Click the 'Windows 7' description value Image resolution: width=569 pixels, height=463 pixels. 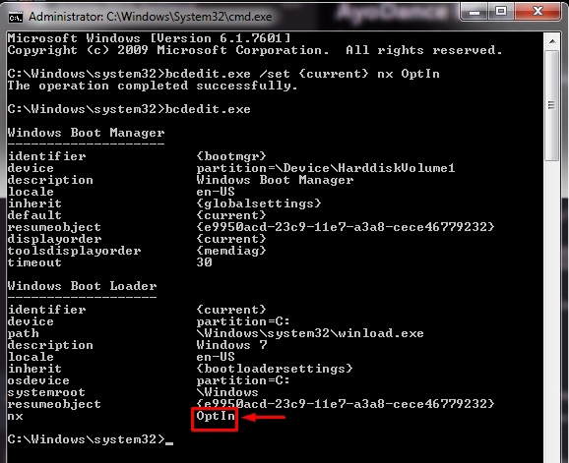click(x=231, y=344)
